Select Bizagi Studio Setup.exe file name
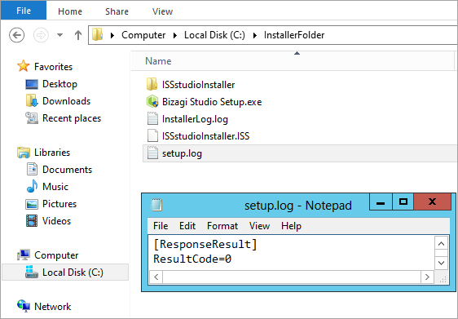Screen dimensions: 458x319 click(x=212, y=102)
